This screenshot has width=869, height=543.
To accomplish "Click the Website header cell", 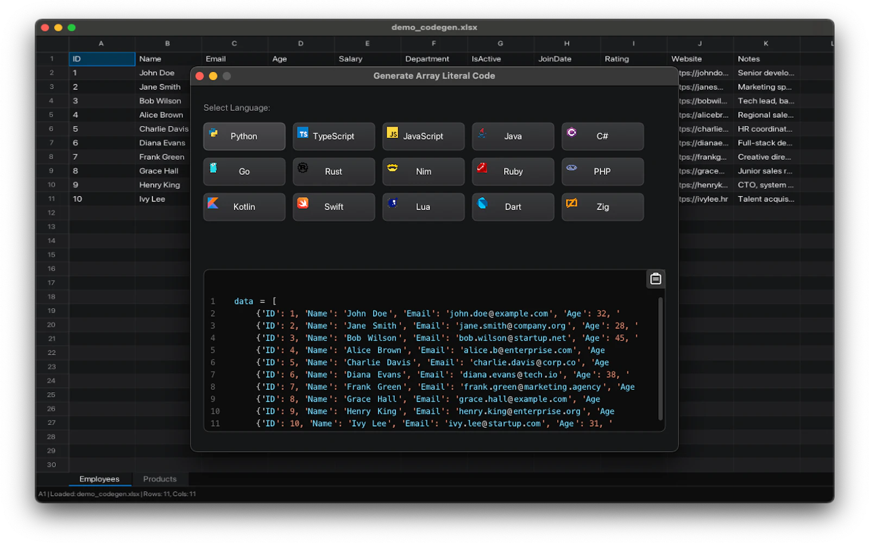I will (x=700, y=59).
